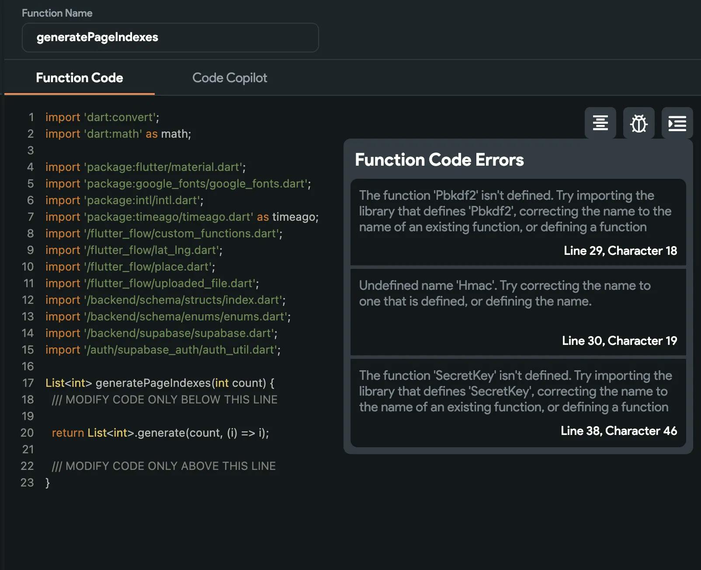Viewport: 701px width, 570px height.
Task: Switch to the Code Copilot tab
Action: pos(229,78)
